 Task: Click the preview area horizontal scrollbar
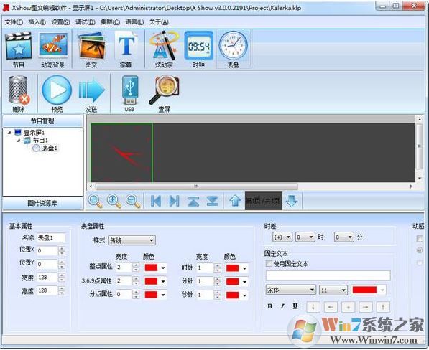click(x=196, y=186)
